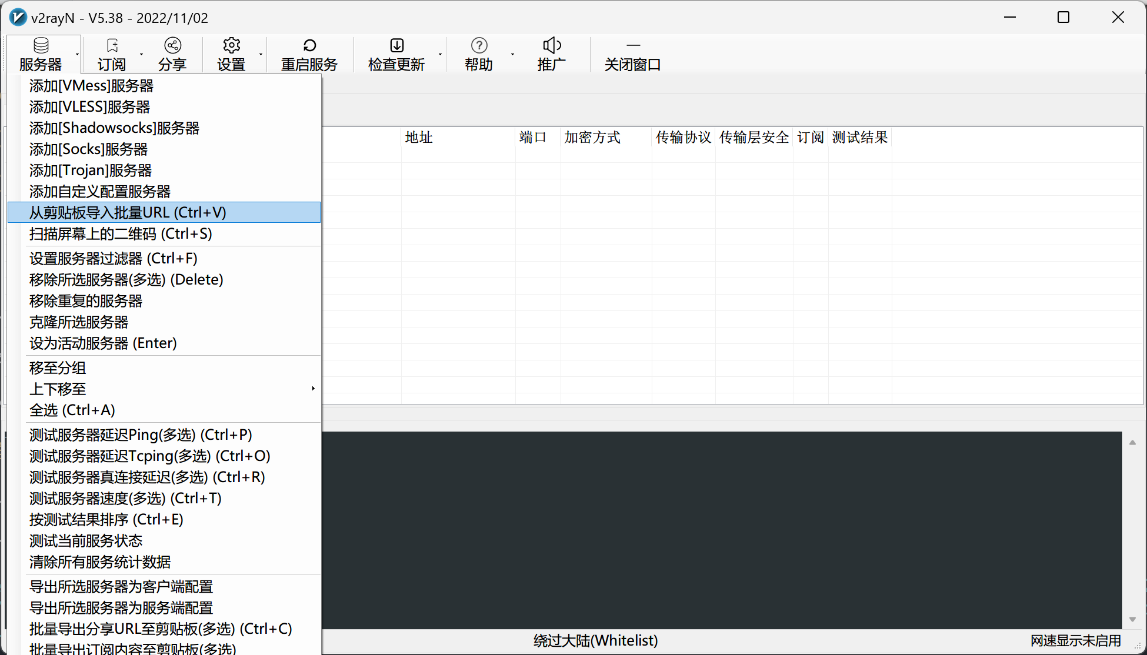This screenshot has height=655, width=1147.
Task: Expand the dropdown arrow beside Settings
Action: 261,55
